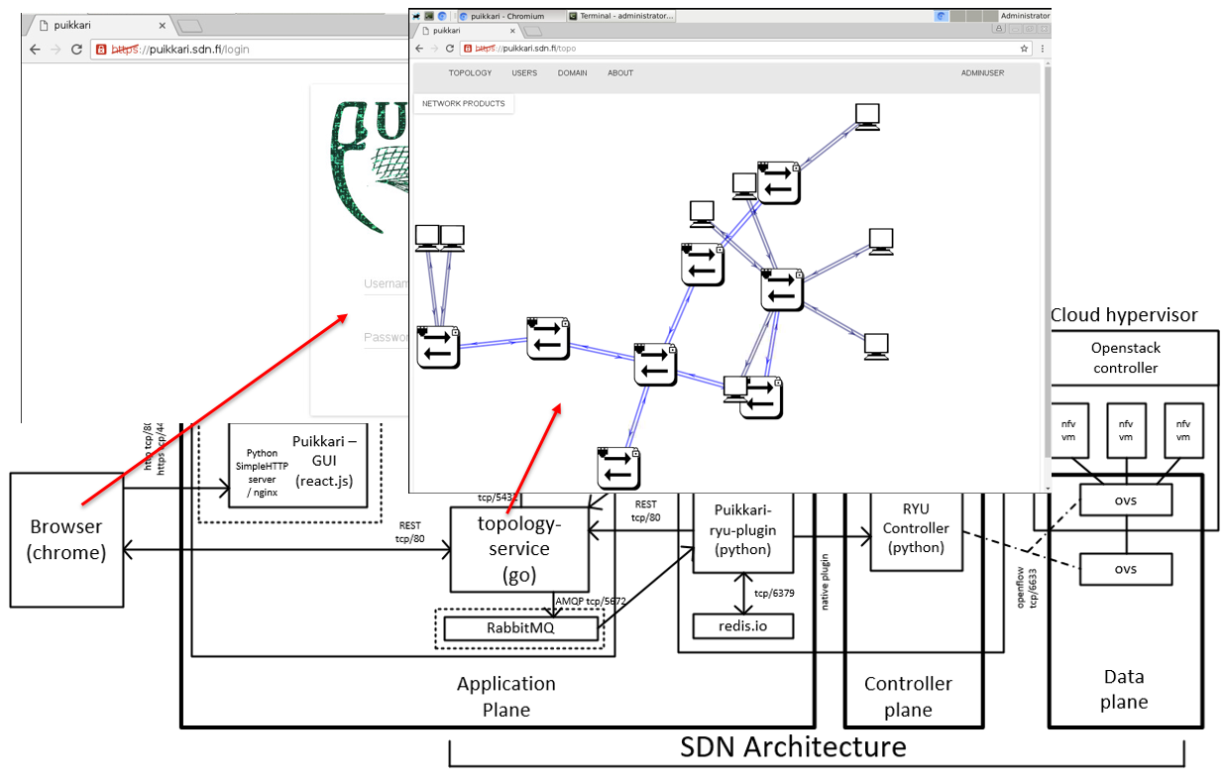Viewport: 1225px width, 781px height.
Task: Click the Password field on the login form
Action: [x=387, y=338]
